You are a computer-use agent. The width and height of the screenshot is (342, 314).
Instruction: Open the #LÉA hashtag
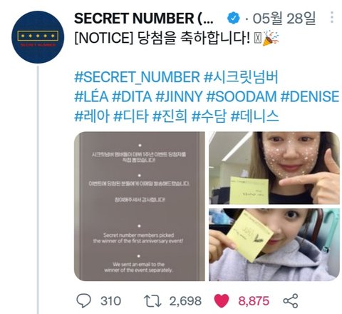[91, 96]
